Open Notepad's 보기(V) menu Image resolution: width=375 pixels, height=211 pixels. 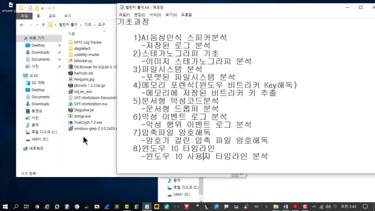pyautogui.click(x=171, y=15)
